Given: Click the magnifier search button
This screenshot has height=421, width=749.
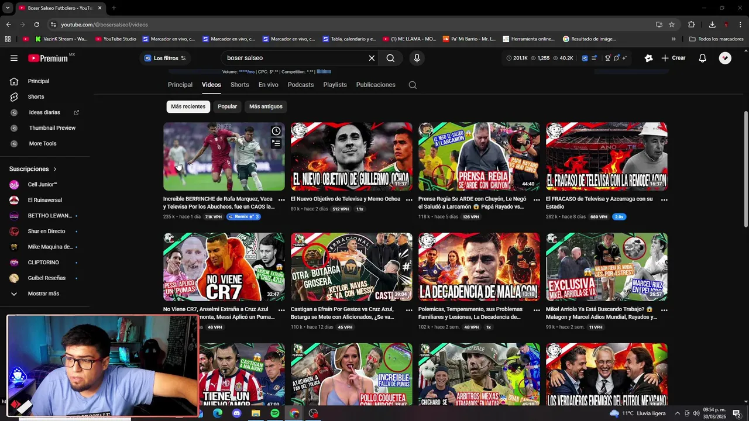Looking at the screenshot, I should tap(390, 58).
